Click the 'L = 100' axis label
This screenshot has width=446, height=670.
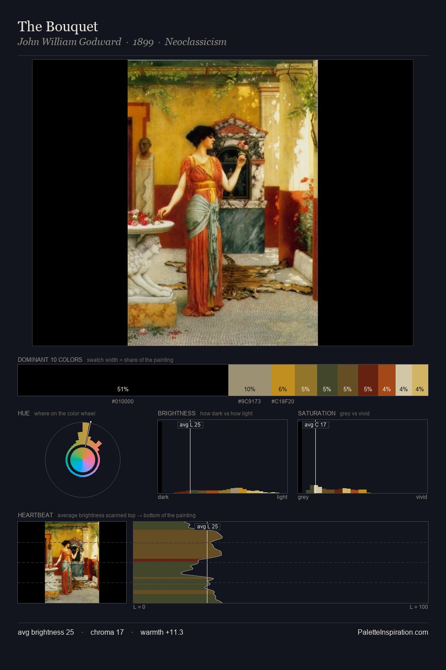419,607
